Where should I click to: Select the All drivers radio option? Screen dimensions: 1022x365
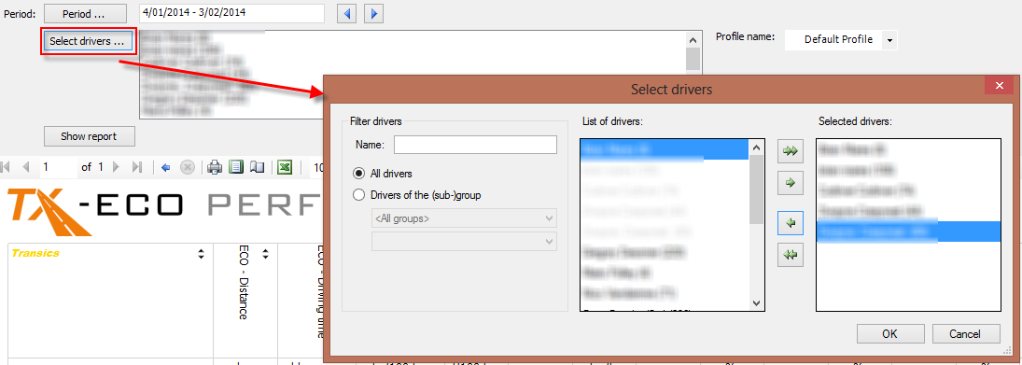coord(357,174)
